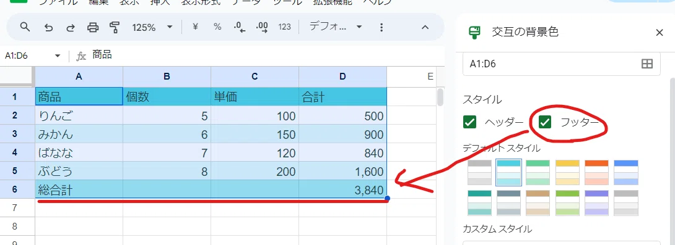
Task: Open the デフォ... font dropdown
Action: coord(336,27)
